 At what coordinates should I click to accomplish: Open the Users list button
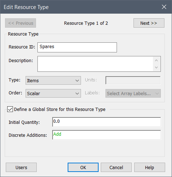(21, 167)
